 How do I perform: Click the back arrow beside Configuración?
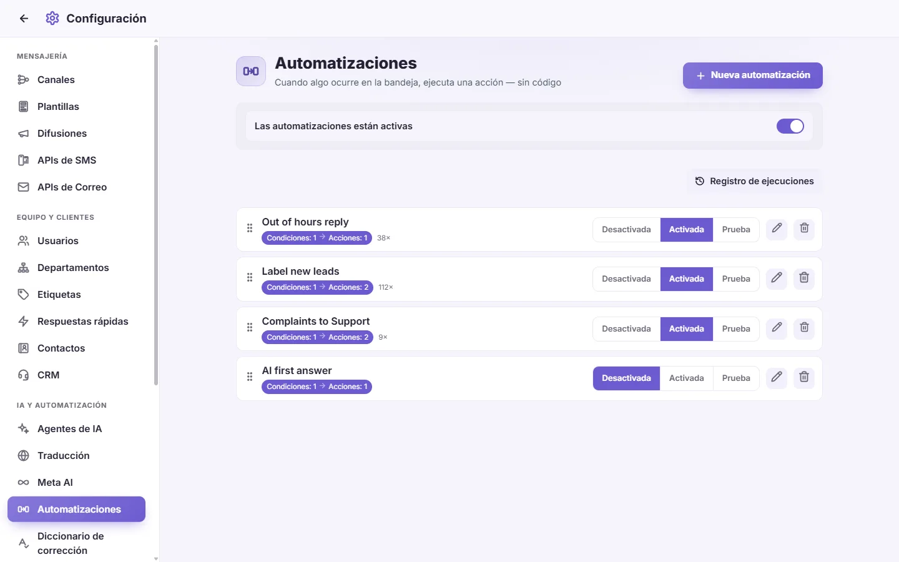pyautogui.click(x=24, y=19)
